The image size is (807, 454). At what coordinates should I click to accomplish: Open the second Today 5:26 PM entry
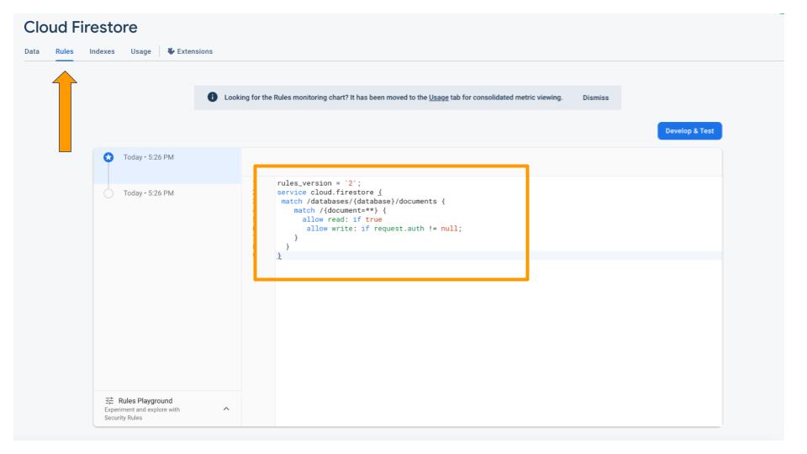click(149, 193)
